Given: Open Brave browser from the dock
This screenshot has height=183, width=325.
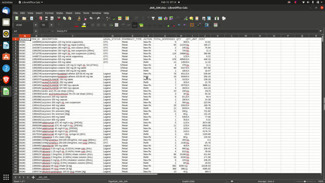Looking at the screenshot, I should click(x=6, y=80).
